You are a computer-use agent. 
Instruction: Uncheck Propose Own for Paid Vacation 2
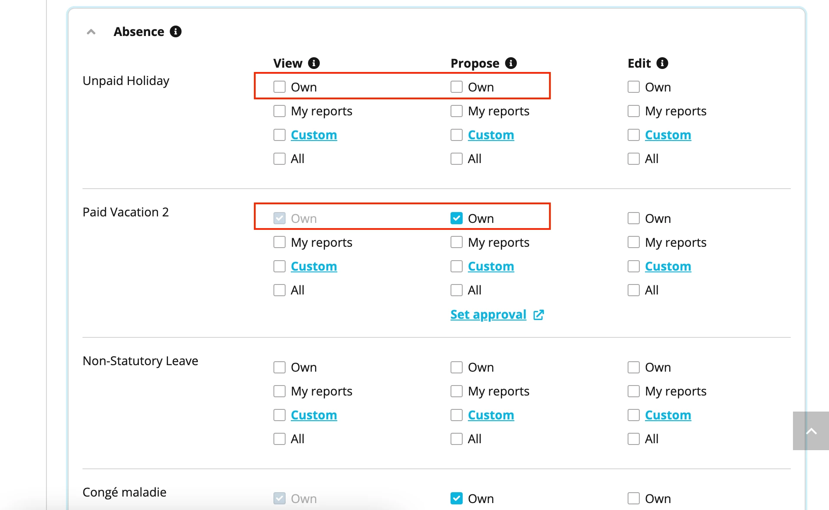[457, 218]
